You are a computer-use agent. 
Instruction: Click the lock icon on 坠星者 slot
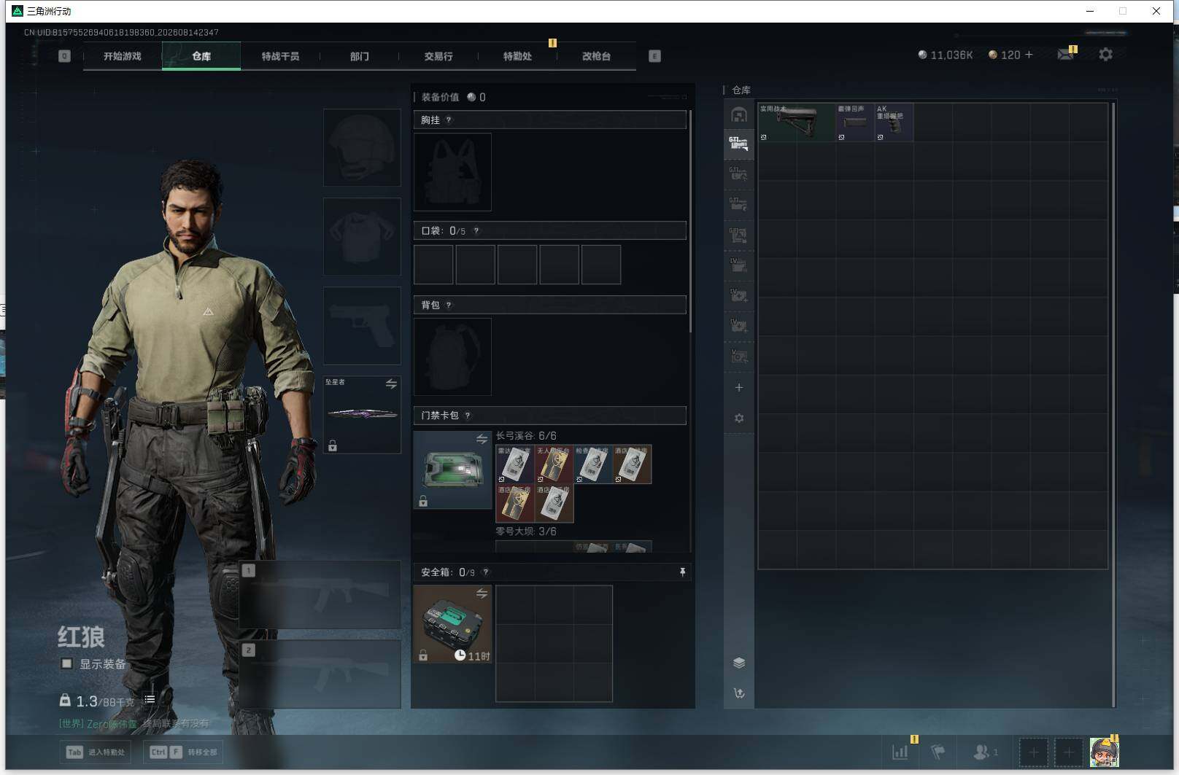click(333, 445)
